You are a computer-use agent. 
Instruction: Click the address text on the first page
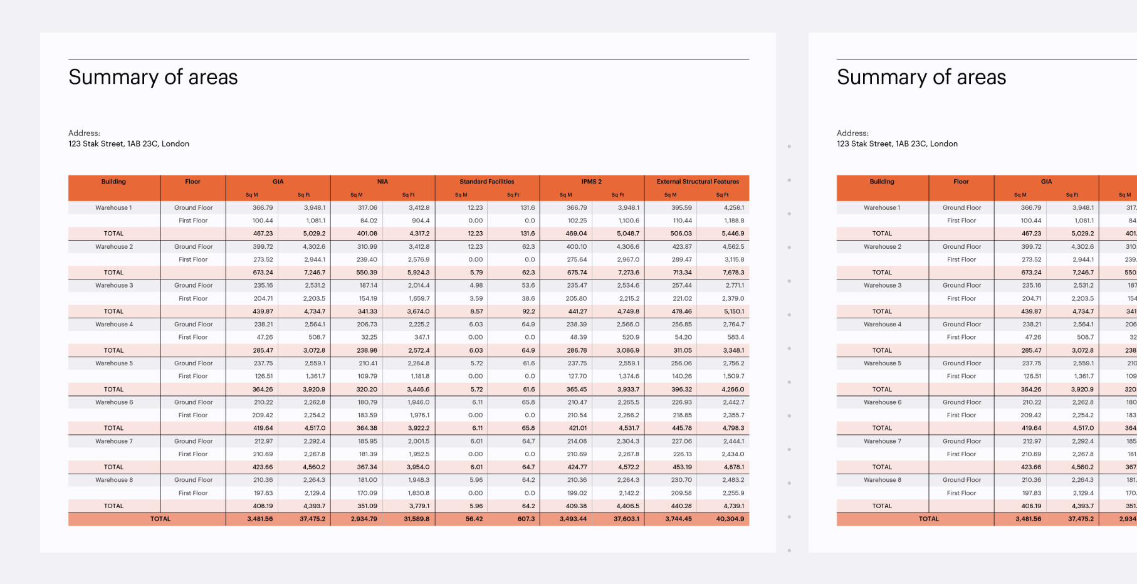tap(128, 143)
